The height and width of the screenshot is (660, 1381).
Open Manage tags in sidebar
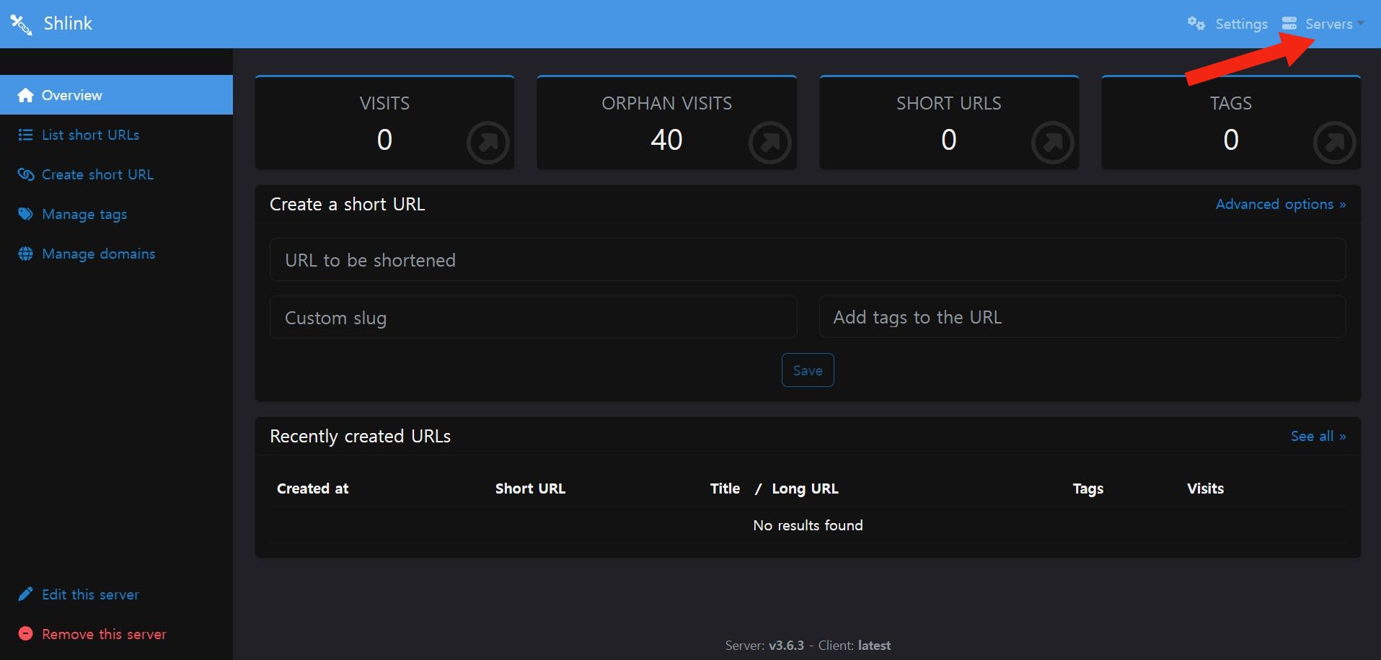[x=84, y=214]
